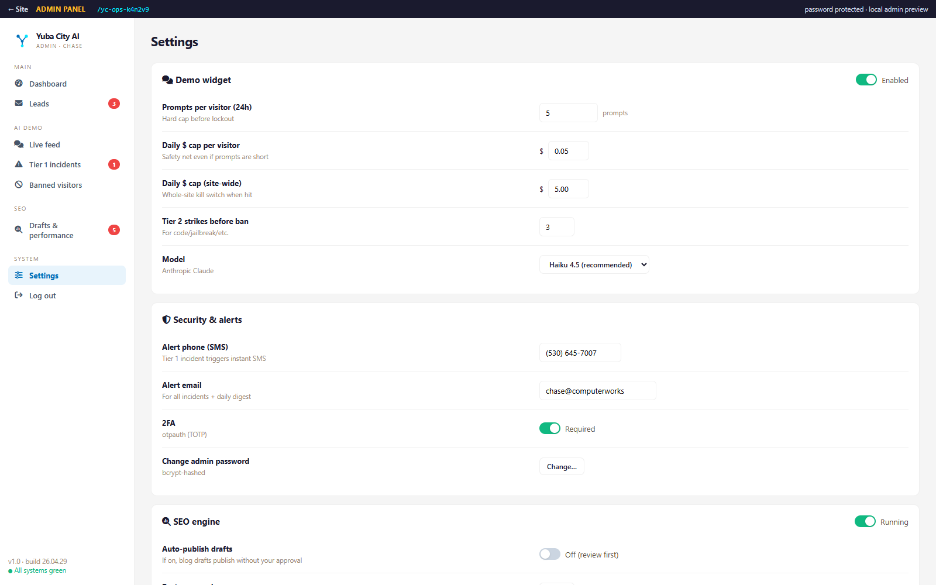Enable the Auto-publish drafts switch
Viewport: 936px width, 585px height.
[550, 554]
